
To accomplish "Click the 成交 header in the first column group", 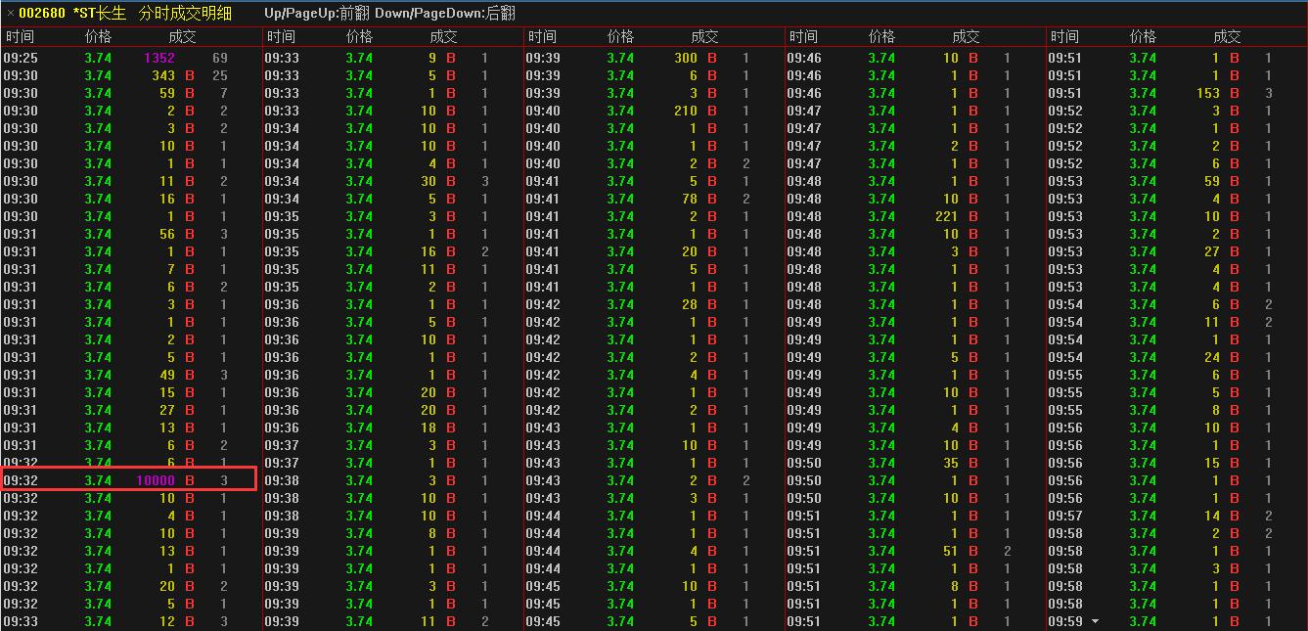I will (x=182, y=36).
